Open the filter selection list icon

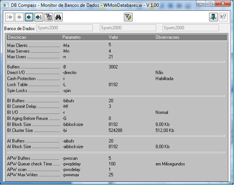[x=49, y=17]
